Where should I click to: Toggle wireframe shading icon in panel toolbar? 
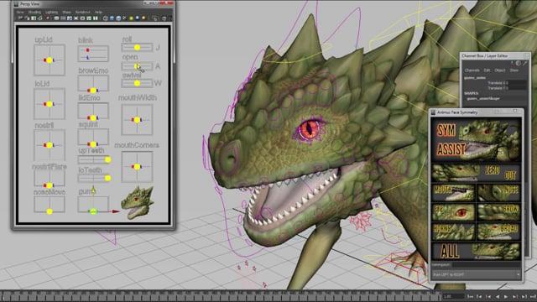[106, 18]
